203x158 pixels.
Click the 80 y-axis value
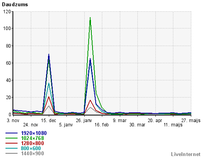pyautogui.click(x=8, y=46)
